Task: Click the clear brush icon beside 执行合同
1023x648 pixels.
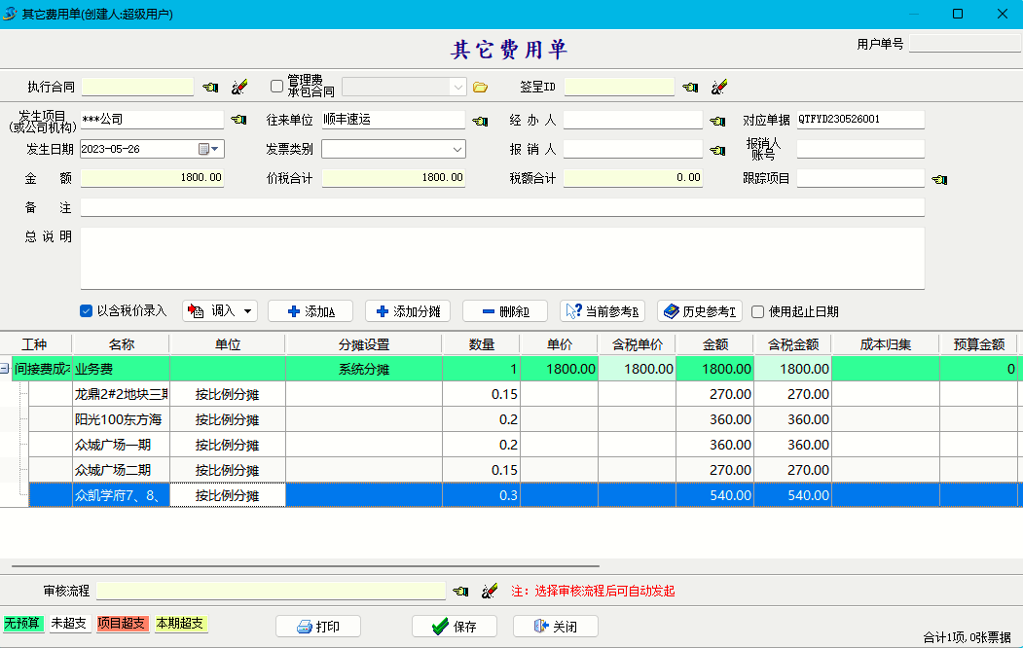Action: (x=239, y=88)
